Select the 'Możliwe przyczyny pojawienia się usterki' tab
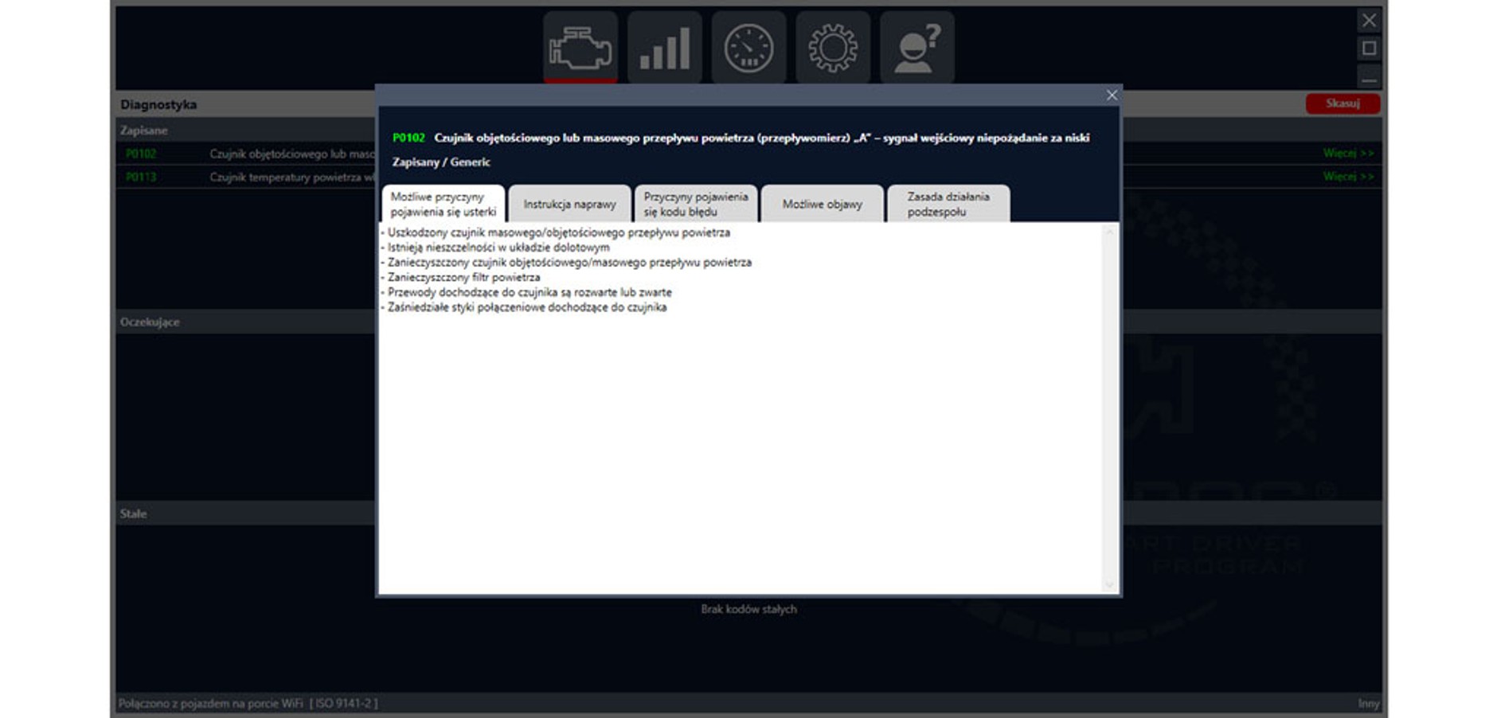Viewport: 1497px width, 718px height. (443, 204)
